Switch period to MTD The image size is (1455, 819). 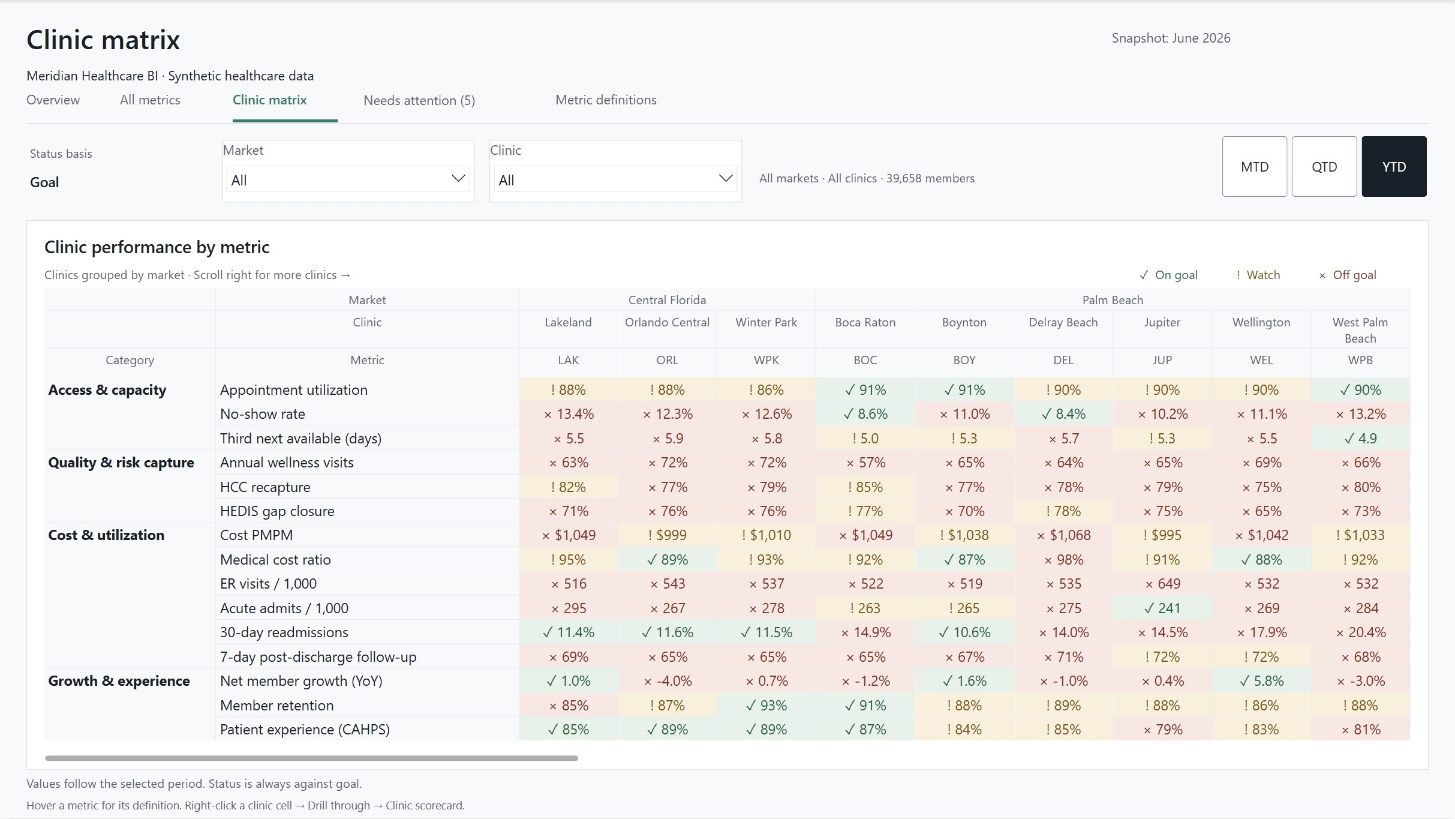click(x=1255, y=166)
